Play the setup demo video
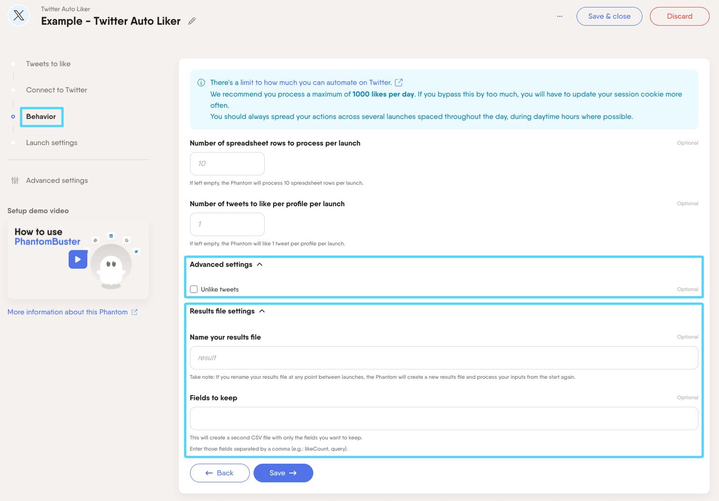The height and width of the screenshot is (501, 719). click(78, 259)
